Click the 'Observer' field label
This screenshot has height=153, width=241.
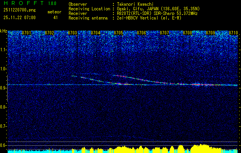tap(78, 4)
